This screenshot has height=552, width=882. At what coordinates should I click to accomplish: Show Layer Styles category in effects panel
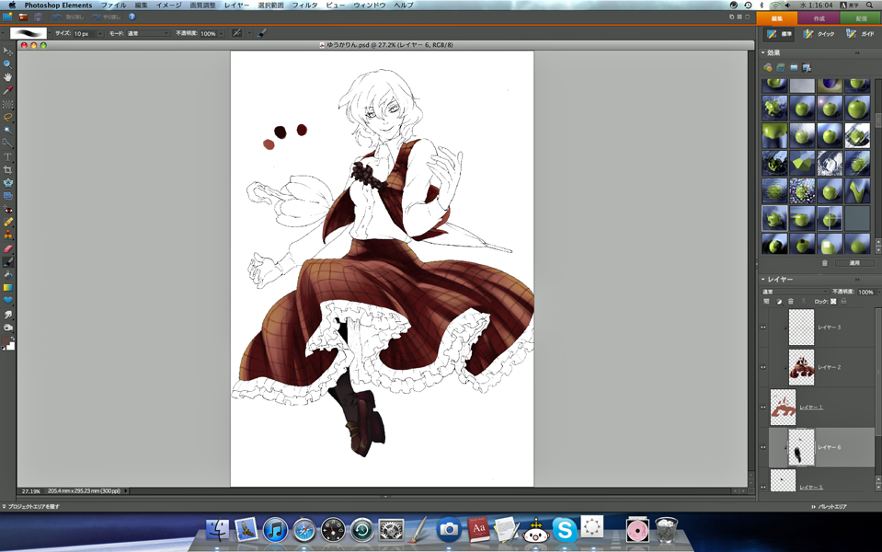tap(781, 67)
